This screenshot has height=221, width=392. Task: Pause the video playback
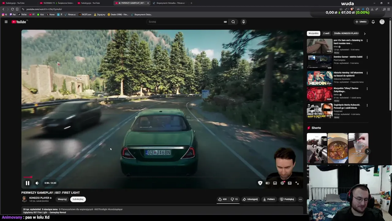(27, 183)
